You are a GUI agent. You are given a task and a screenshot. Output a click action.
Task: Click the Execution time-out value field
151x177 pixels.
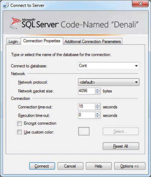point(87,115)
